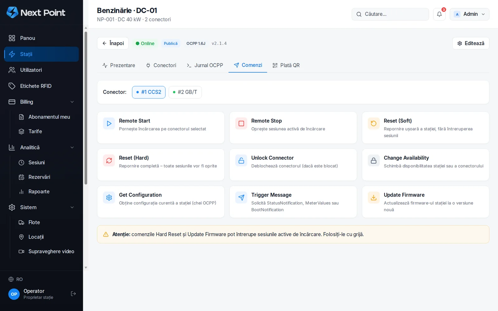Open the Admin account dropdown
The width and height of the screenshot is (498, 311).
click(x=469, y=14)
